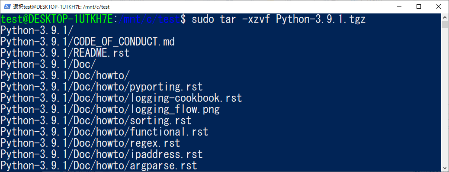Click the sorting.rst output line

96,120
